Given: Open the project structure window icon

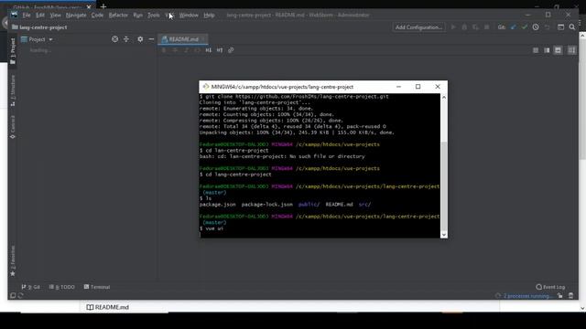Looking at the screenshot, I should click(x=560, y=27).
